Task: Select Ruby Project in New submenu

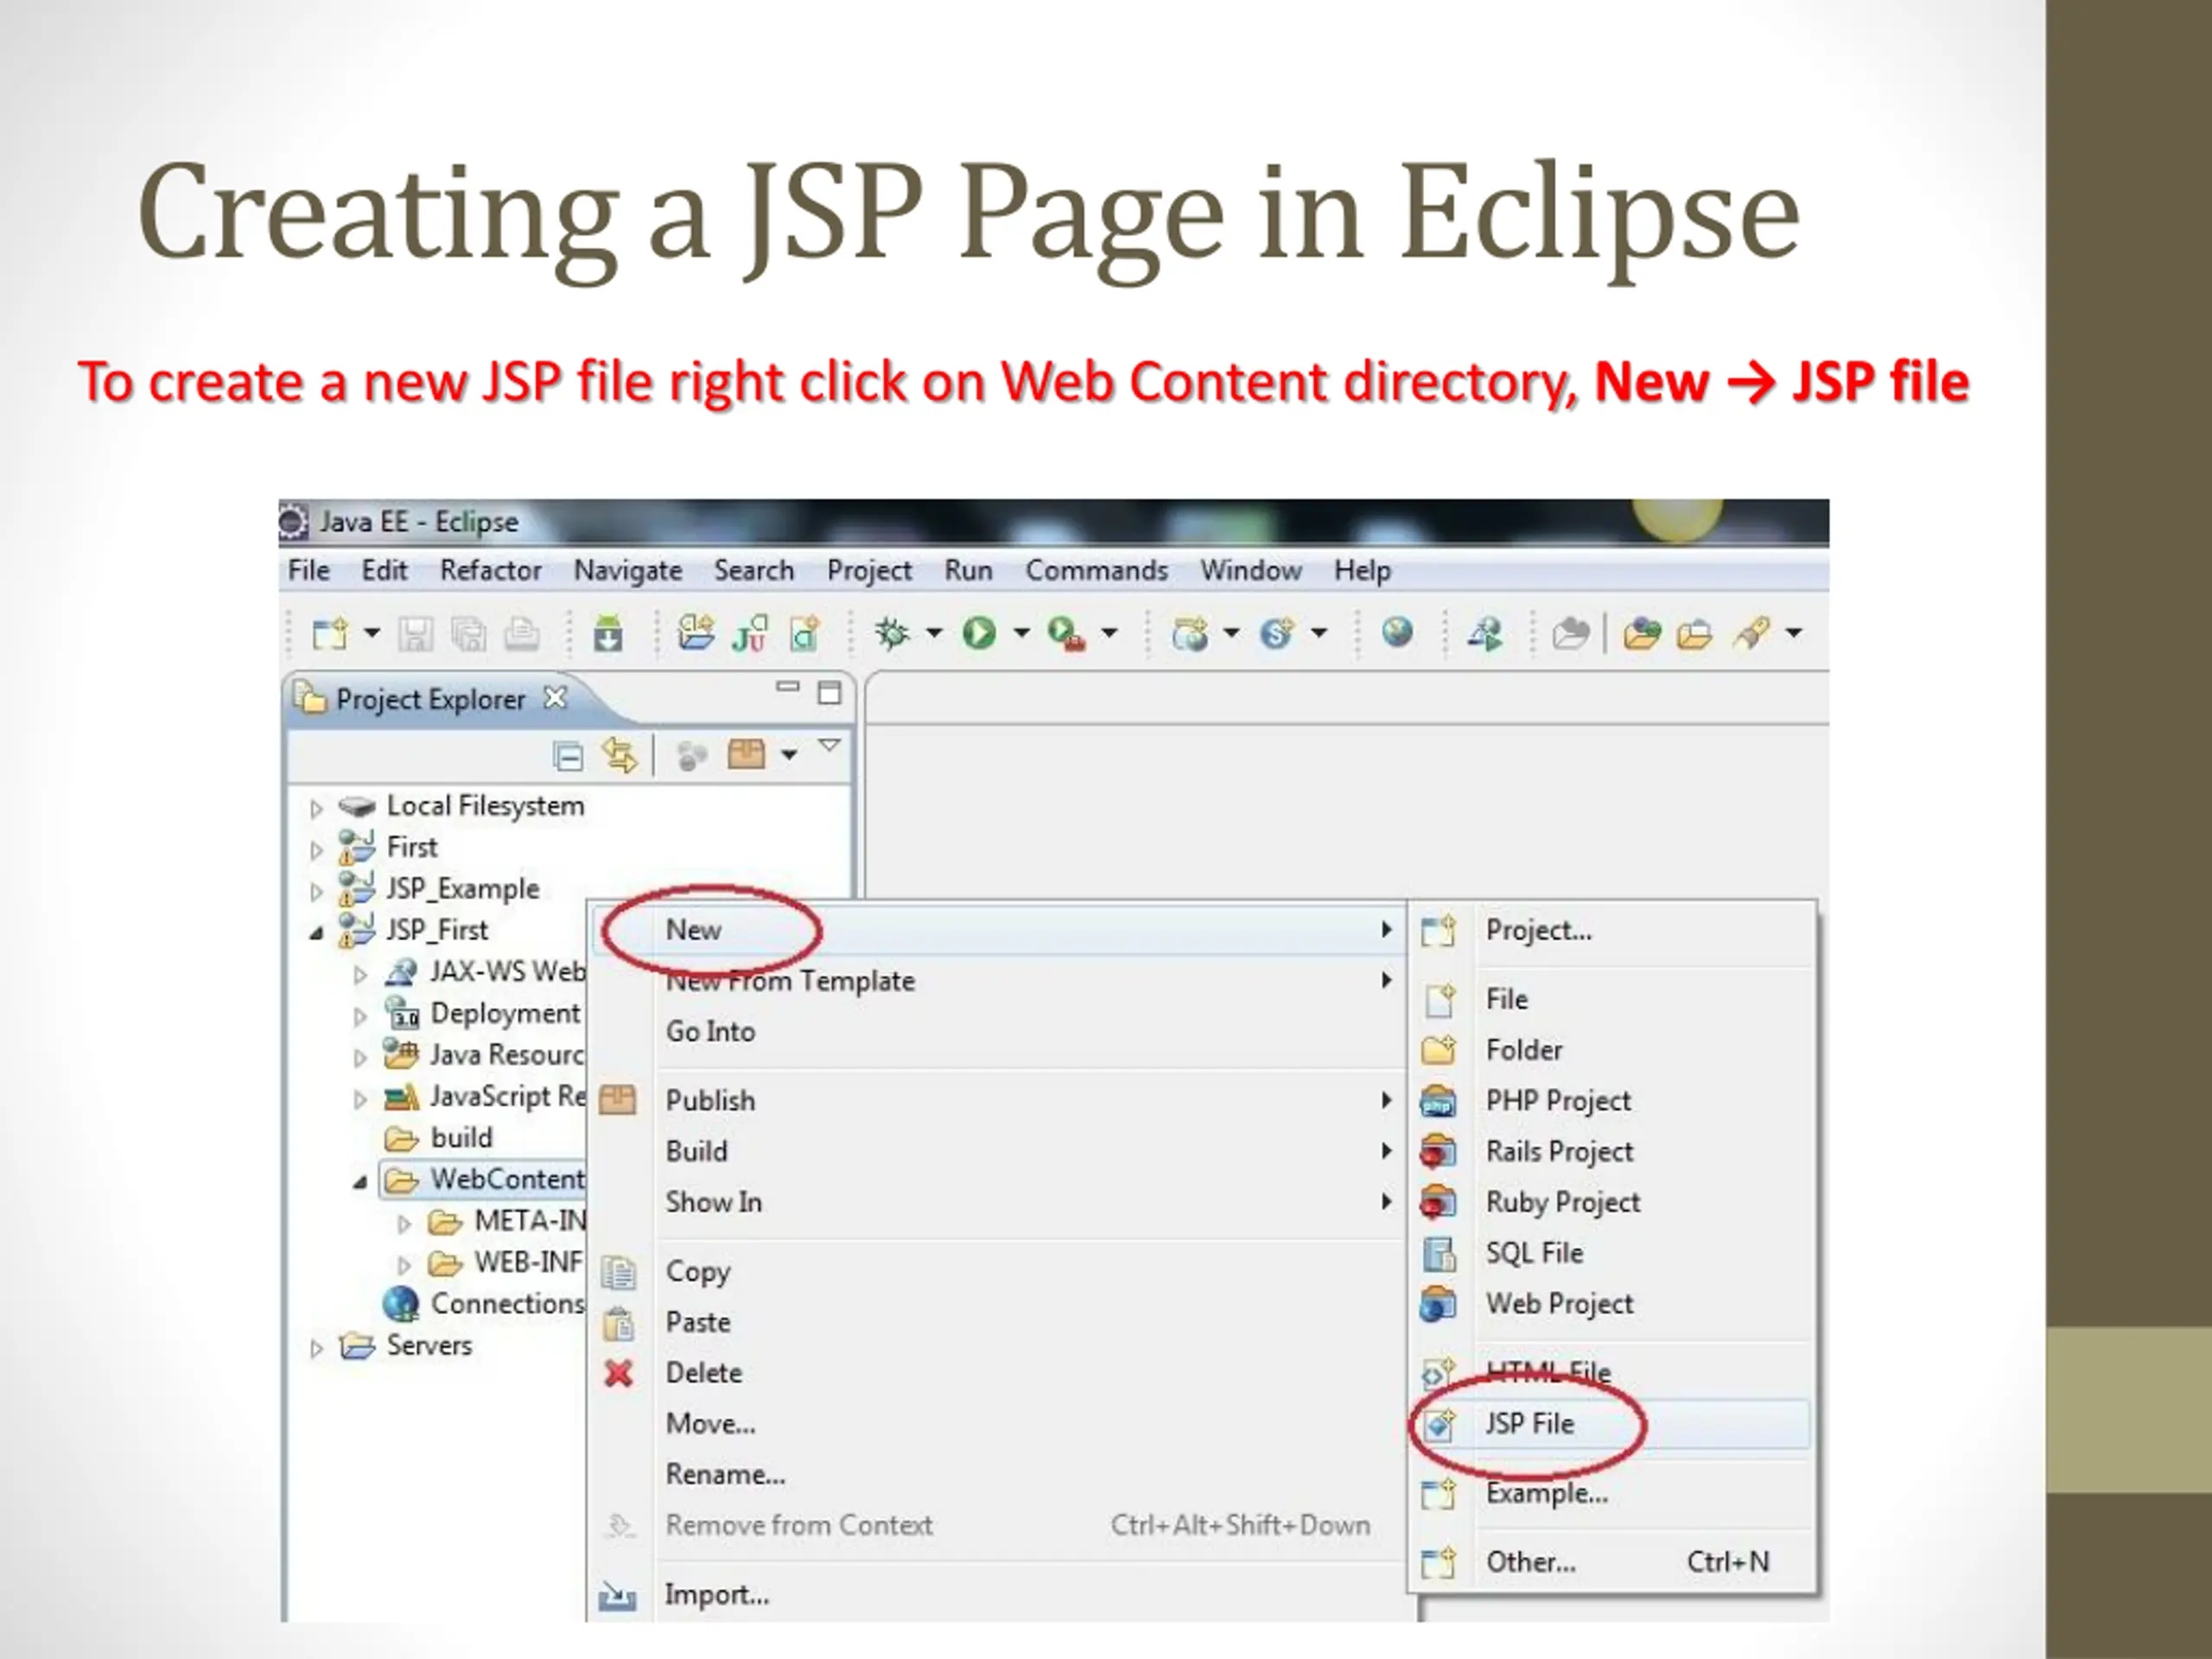Action: click(x=1613, y=1202)
